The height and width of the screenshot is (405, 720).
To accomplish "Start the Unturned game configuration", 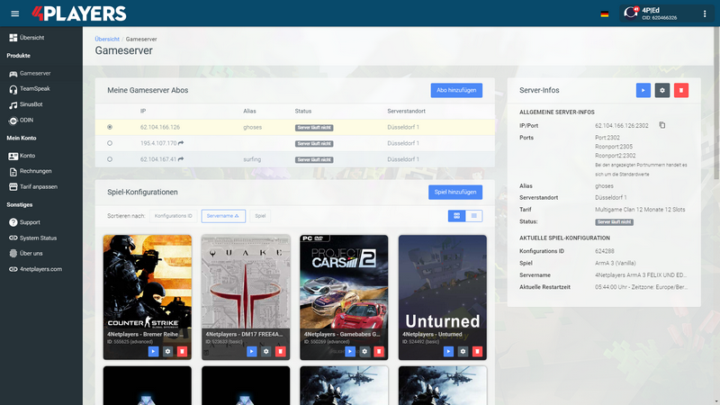I will 447,351.
